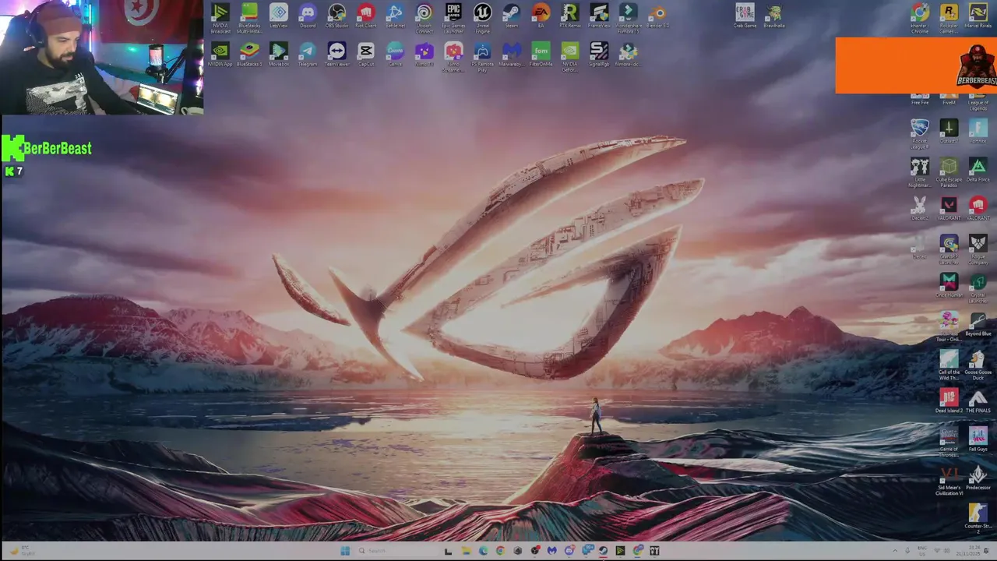
Task: Open the OBS Studio shortcut
Action: coord(336,16)
